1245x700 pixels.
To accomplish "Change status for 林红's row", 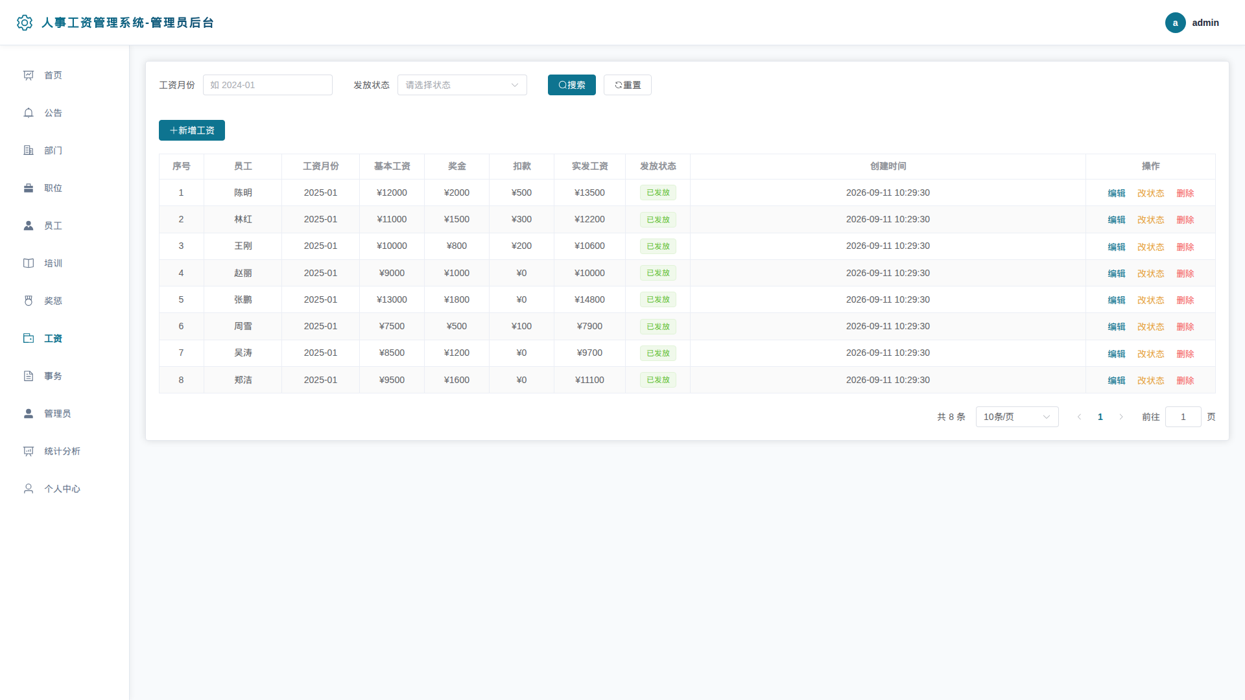I will click(x=1151, y=220).
